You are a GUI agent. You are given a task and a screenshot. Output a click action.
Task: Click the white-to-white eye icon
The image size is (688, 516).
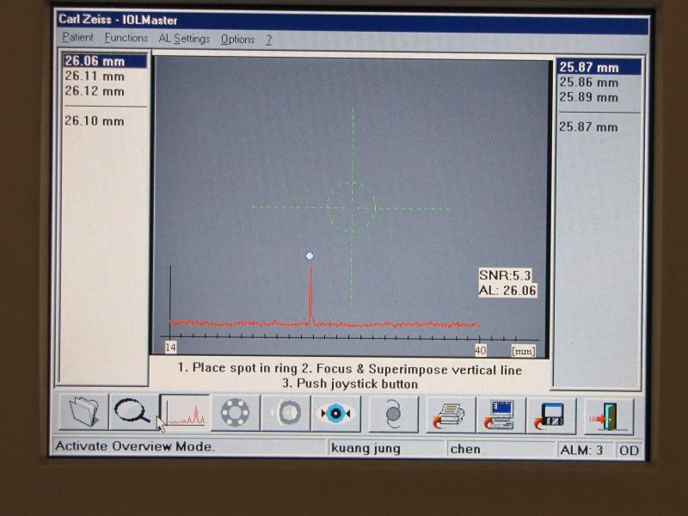(x=335, y=414)
